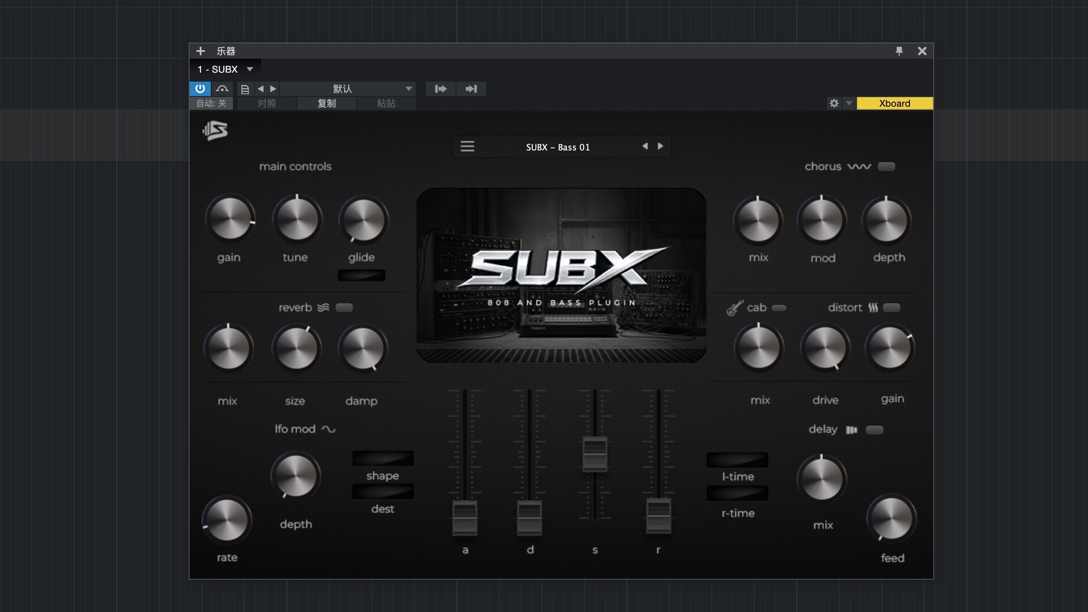Select the Xboard tab

click(x=894, y=104)
